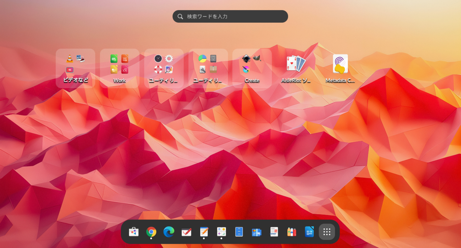
Task: Launch LibreOffice Writer from the dock
Action: tap(309, 232)
